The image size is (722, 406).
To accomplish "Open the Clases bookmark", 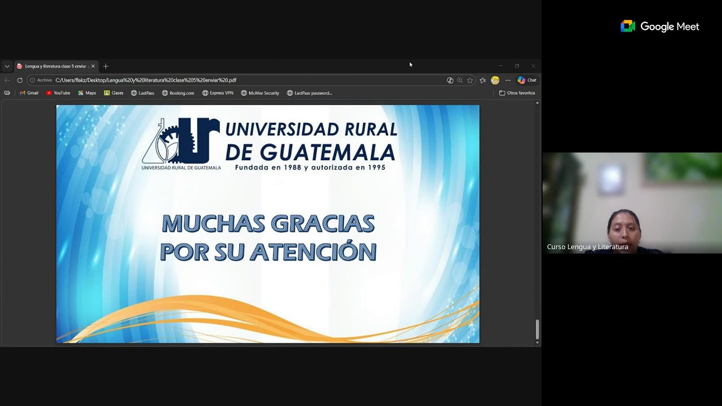I will [x=113, y=93].
